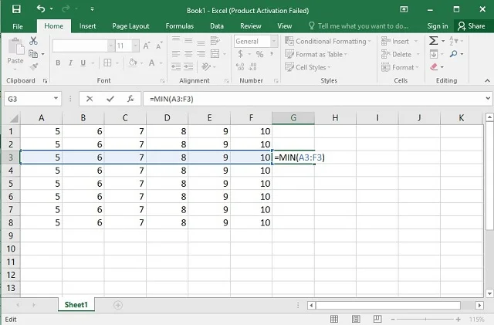Click the Insert Function fx icon
The height and width of the screenshot is (325, 494).
click(x=130, y=99)
